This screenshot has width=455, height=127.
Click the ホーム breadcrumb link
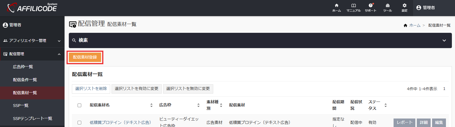[x=415, y=25]
